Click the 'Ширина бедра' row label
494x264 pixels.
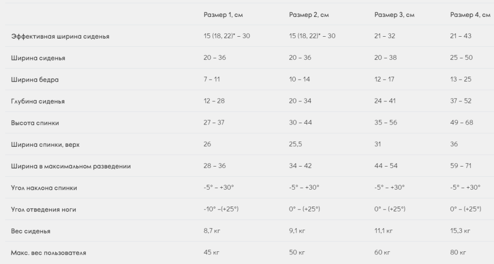(35, 80)
